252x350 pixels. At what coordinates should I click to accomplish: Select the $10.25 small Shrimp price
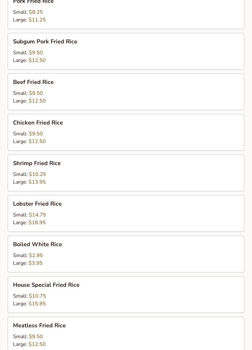coord(37,174)
